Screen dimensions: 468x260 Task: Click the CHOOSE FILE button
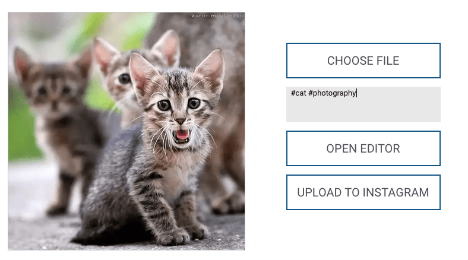click(x=363, y=61)
